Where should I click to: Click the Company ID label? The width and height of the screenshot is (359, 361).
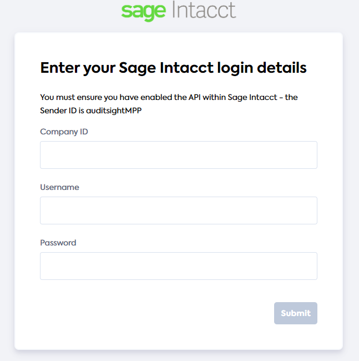pyautogui.click(x=64, y=132)
